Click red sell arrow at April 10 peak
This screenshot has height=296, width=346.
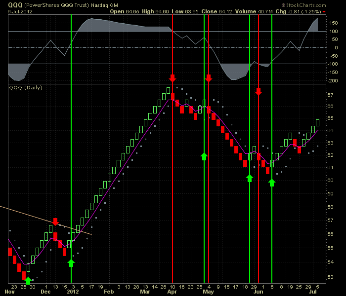pos(173,78)
